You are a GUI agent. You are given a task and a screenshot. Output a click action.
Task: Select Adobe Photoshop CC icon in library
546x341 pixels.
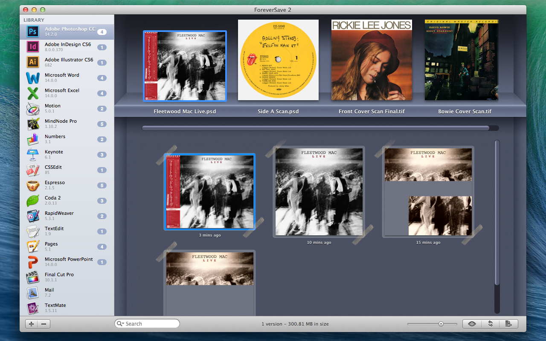[x=33, y=32]
